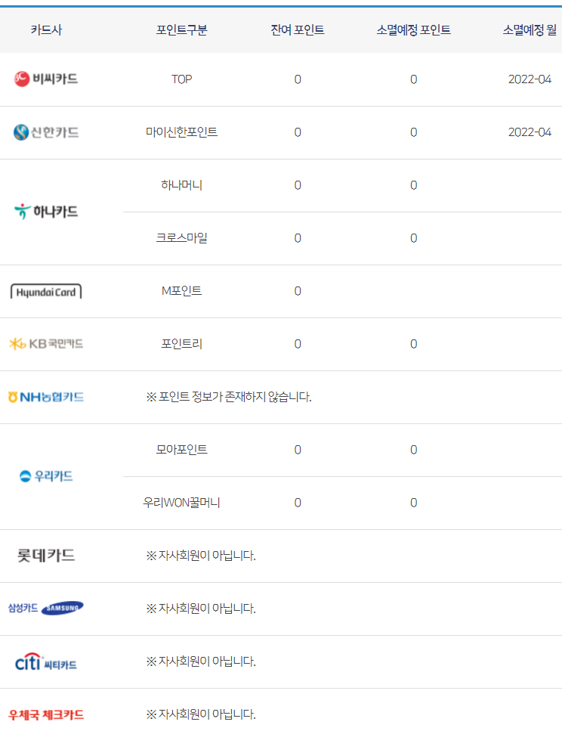Click the Shinhan Card (신한카드) logo

coord(45,132)
